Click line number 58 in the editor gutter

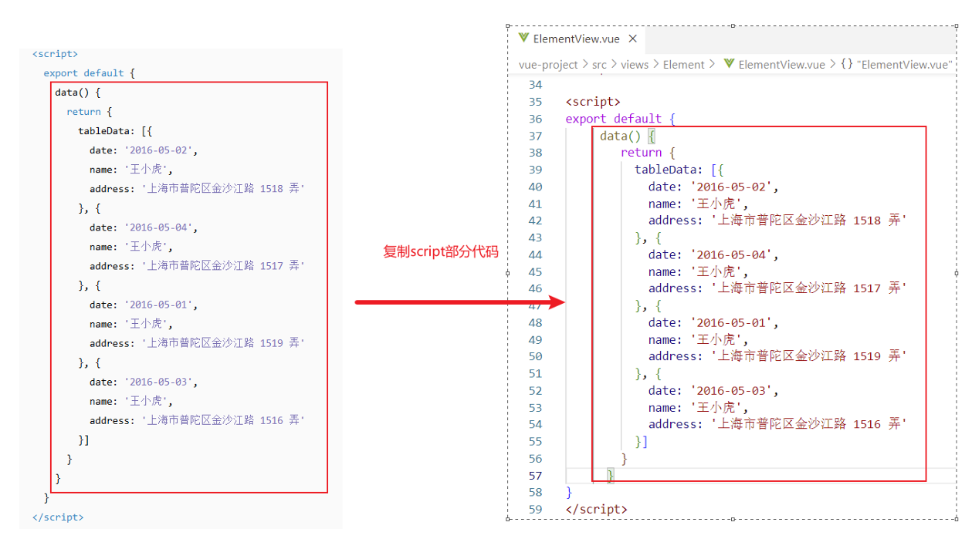tap(536, 492)
